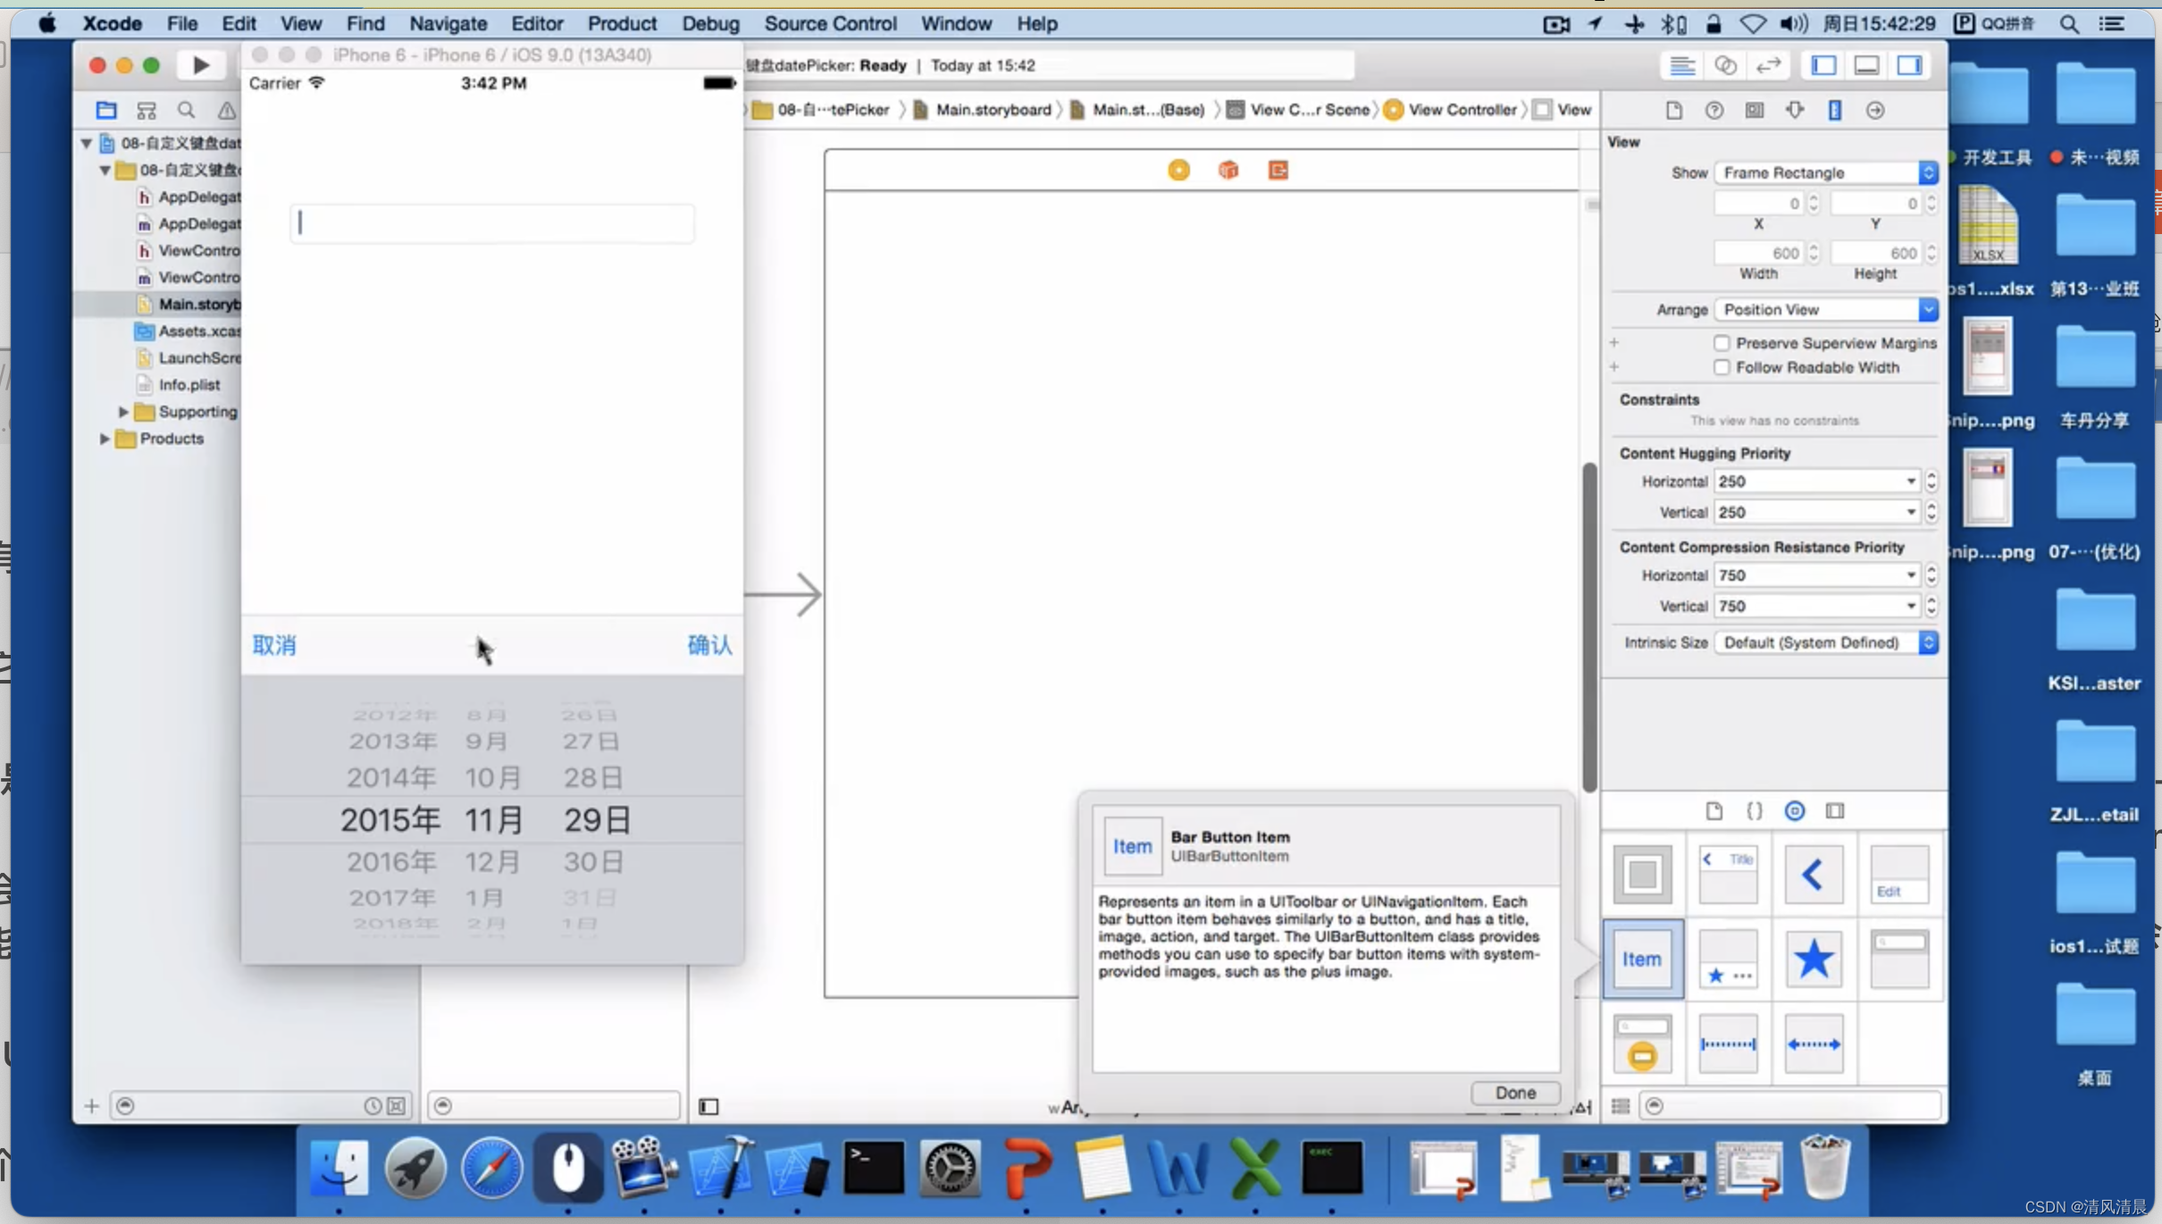Click the object library filter field
2162x1224 pixels.
coord(1791,1106)
